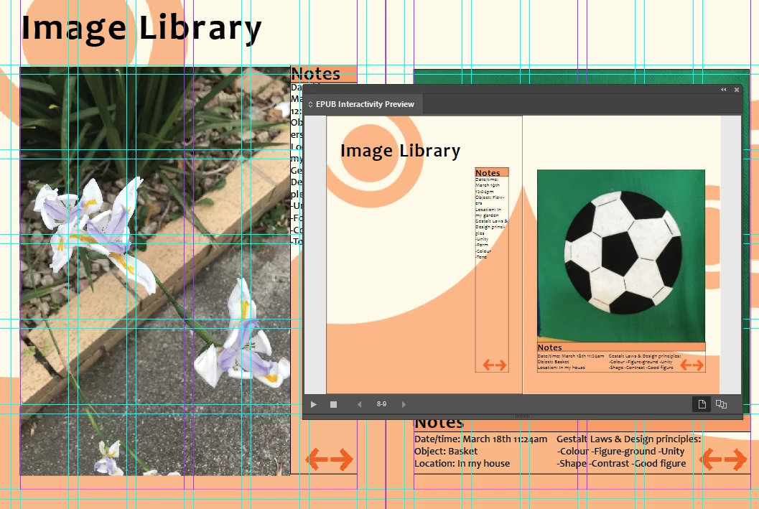Click soccer ball image in preview
Screen dimensions: 759x509
(621, 256)
